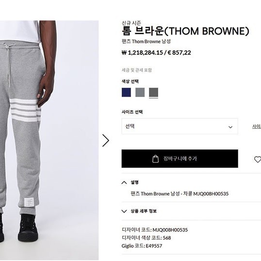Screen dimensions: 261x261
Task: Open the 사이즈 선택 dropdown
Action: click(x=180, y=126)
